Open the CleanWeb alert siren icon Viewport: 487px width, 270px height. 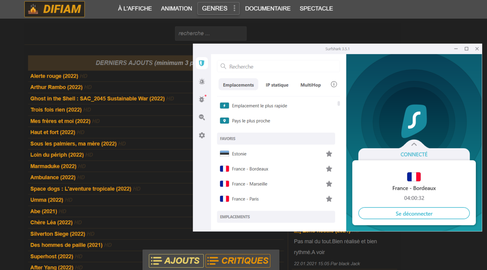tap(202, 82)
